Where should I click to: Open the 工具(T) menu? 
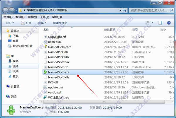(x=45, y=17)
